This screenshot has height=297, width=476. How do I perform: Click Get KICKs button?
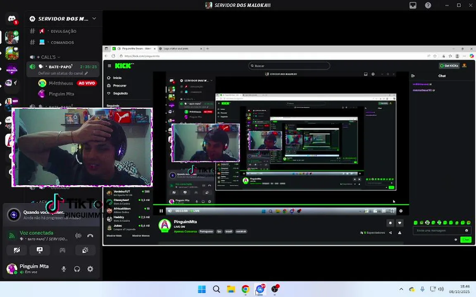(x=449, y=66)
